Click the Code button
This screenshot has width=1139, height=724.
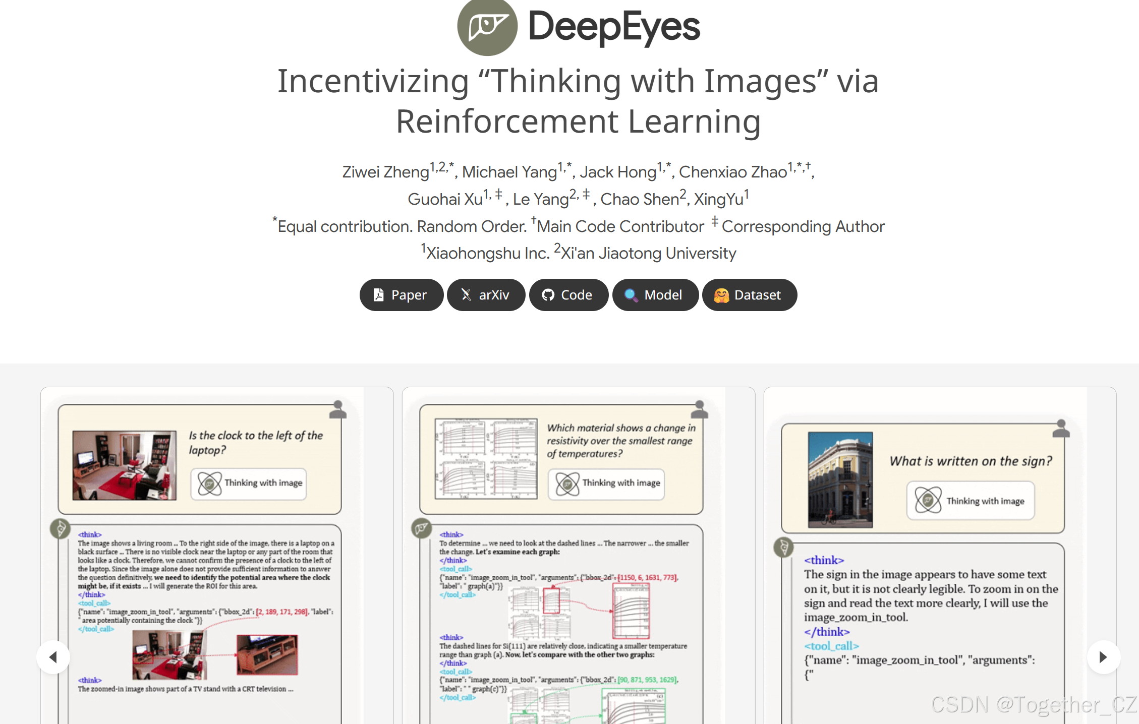pos(568,295)
